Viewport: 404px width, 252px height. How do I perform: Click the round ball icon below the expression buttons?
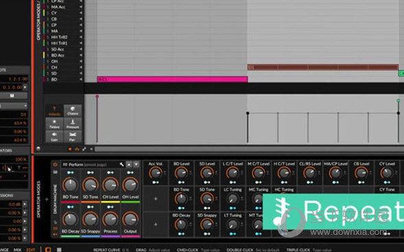pos(38,148)
